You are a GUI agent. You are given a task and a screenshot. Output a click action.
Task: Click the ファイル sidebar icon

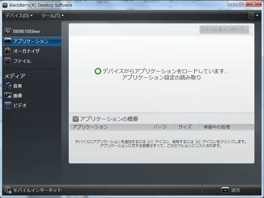coord(8,61)
